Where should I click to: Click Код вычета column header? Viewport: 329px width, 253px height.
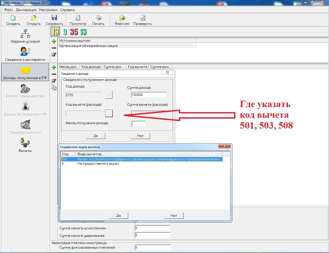pyautogui.click(x=138, y=67)
